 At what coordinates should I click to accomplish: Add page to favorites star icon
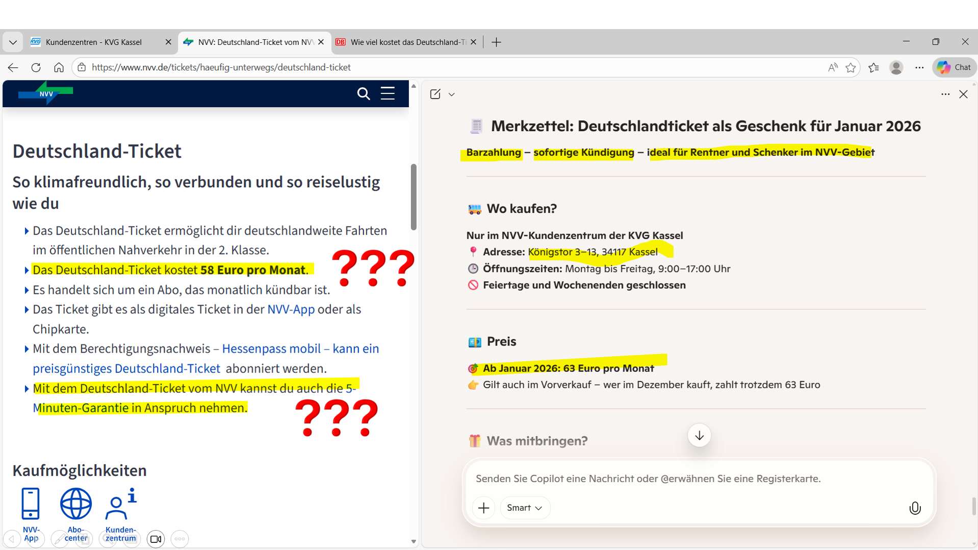pyautogui.click(x=851, y=67)
